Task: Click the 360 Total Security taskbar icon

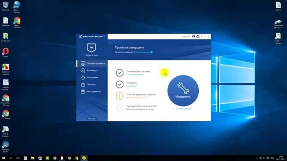Action: [x=84, y=158]
